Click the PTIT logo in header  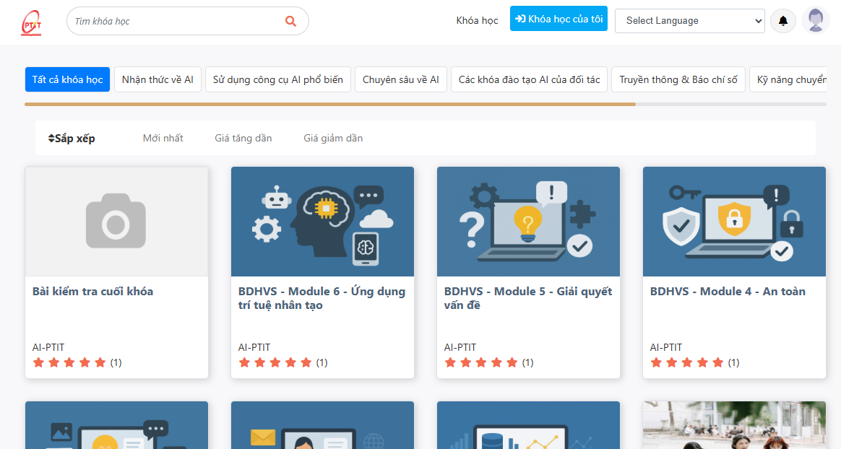click(32, 22)
